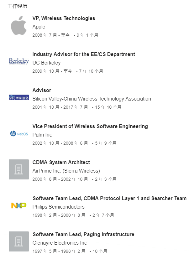Click the Apple company logo

click(19, 25)
